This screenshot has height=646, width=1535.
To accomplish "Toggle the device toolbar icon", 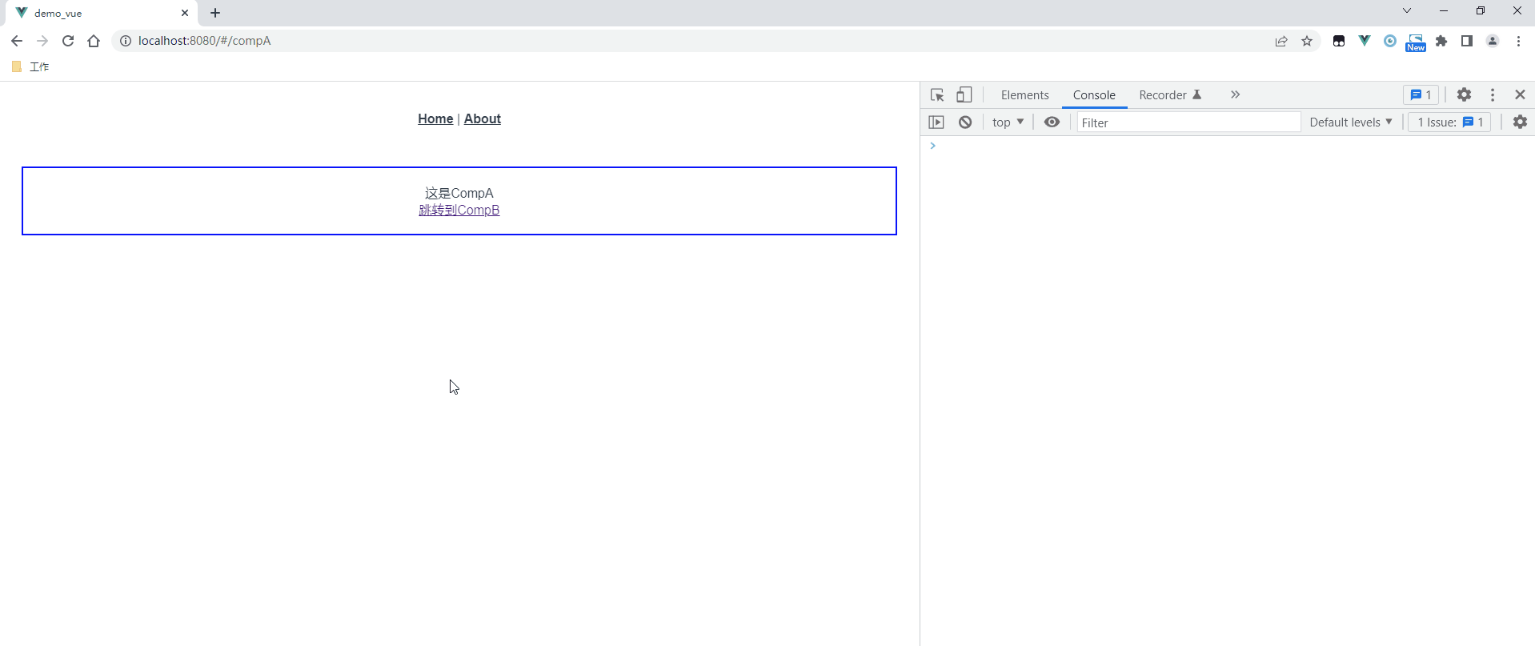I will pos(964,94).
